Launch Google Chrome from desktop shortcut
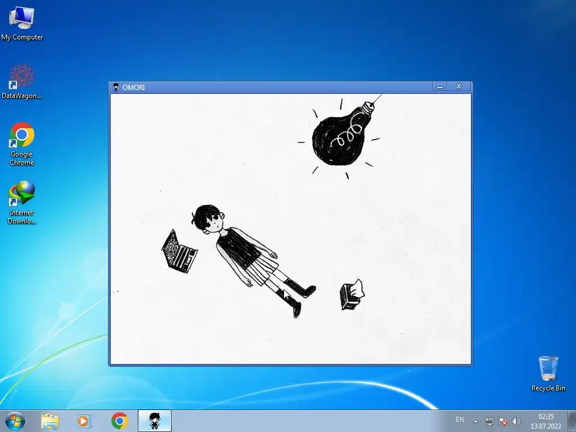Image resolution: width=576 pixels, height=432 pixels. (x=22, y=143)
